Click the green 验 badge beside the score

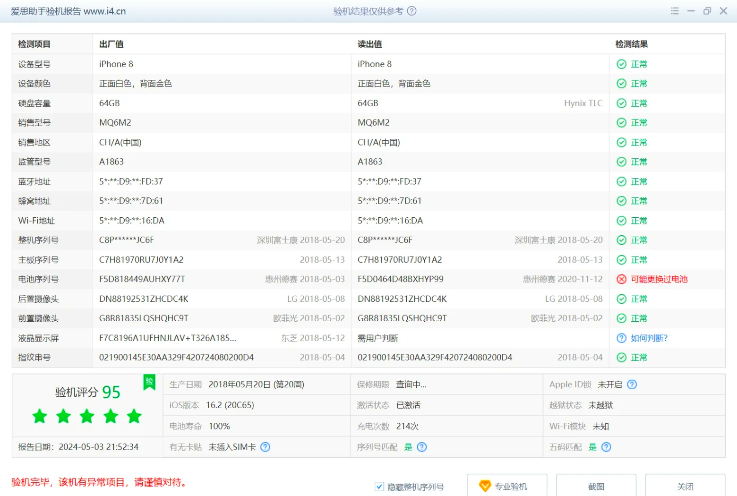pyautogui.click(x=149, y=383)
